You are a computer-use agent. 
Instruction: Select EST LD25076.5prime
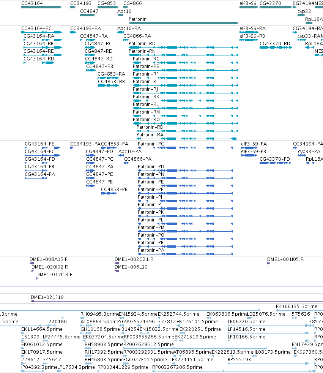pos(266,314)
